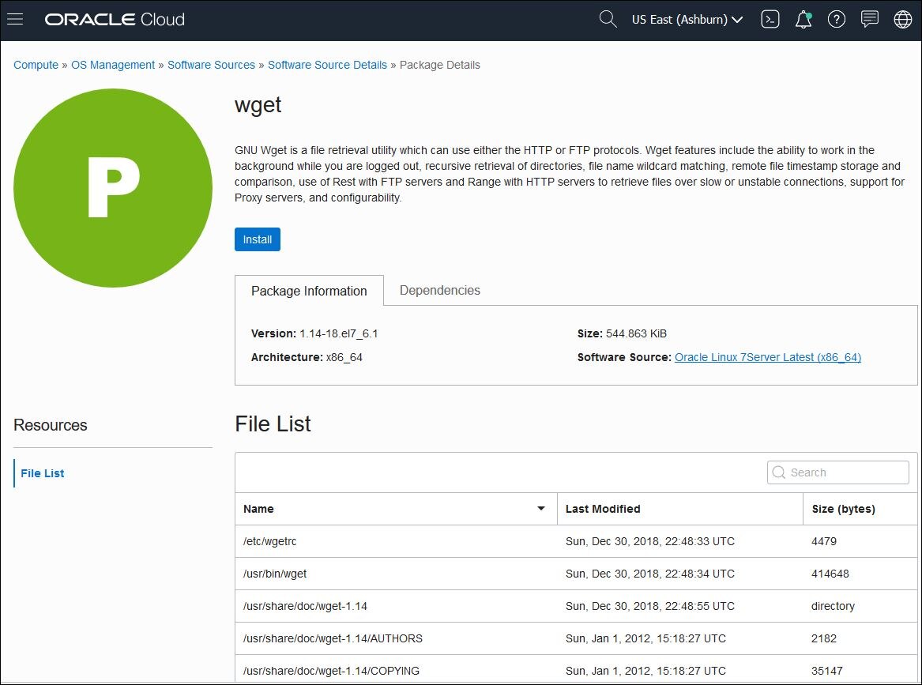922x685 pixels.
Task: Open the language globe icon
Action: click(x=902, y=20)
